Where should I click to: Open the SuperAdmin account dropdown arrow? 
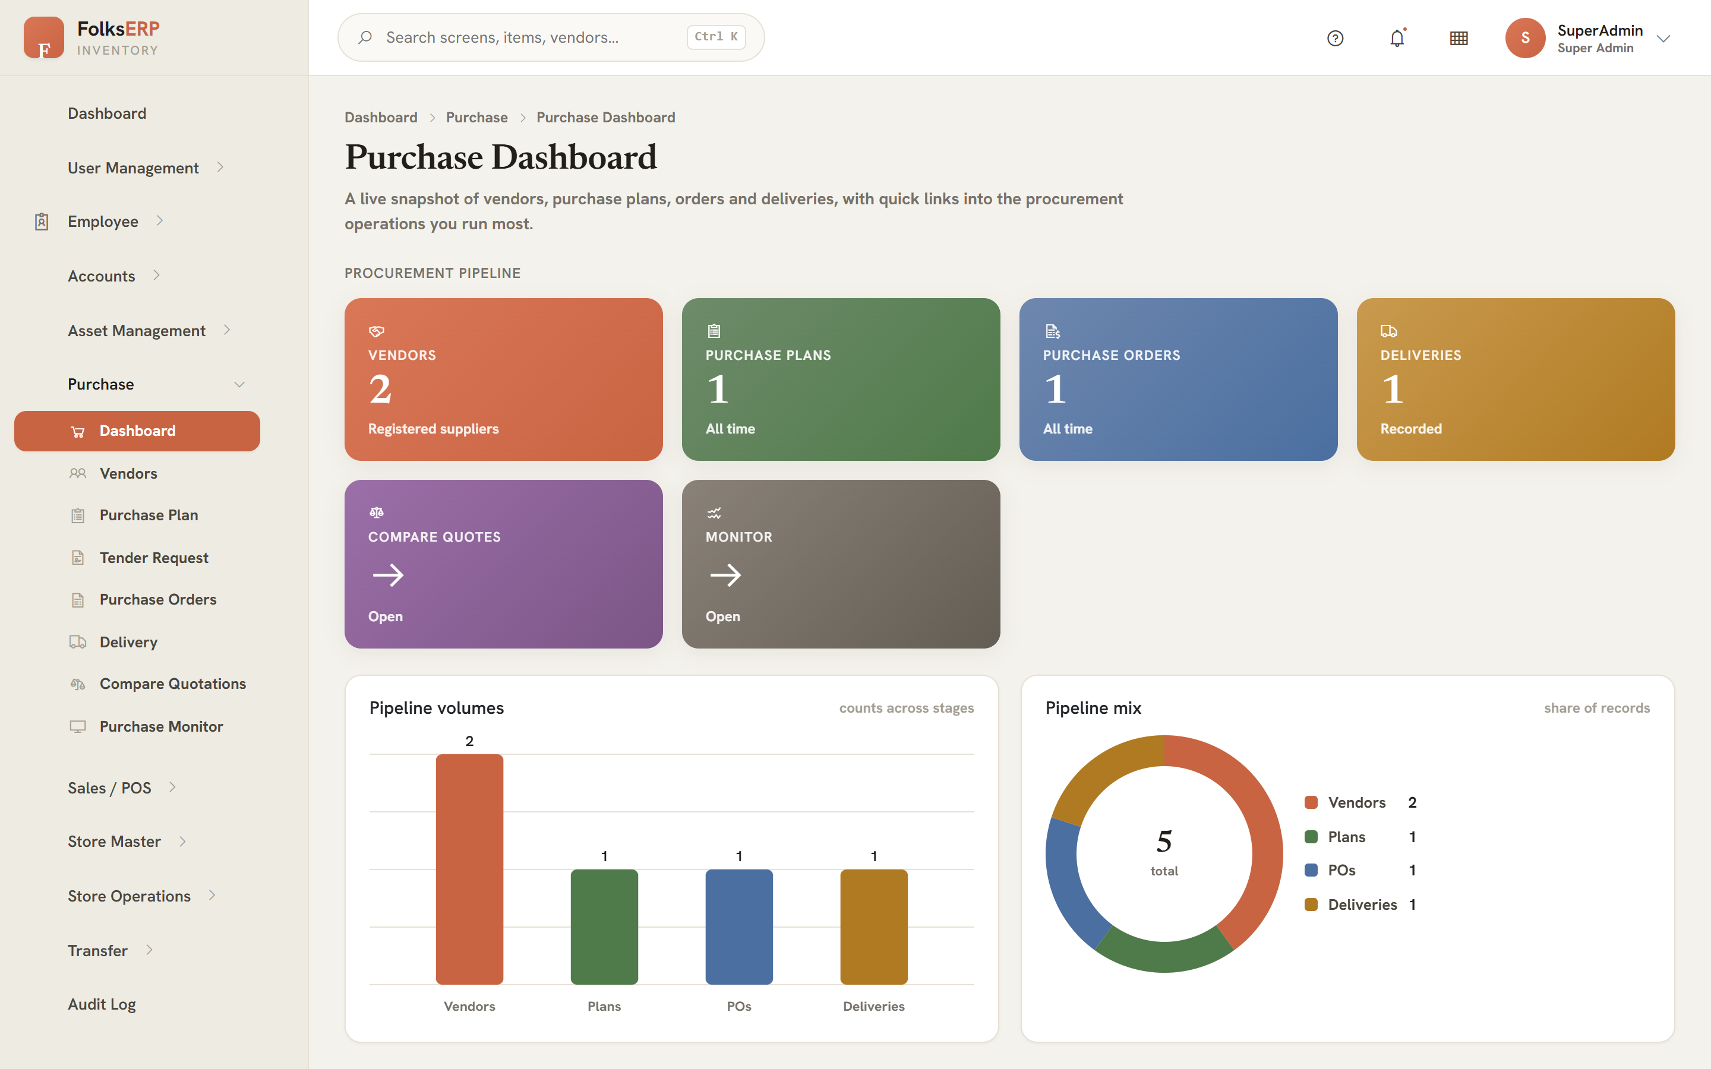tap(1663, 39)
